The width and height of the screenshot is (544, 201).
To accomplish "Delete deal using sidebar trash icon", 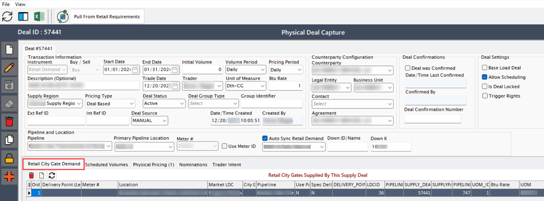I will tap(9, 121).
